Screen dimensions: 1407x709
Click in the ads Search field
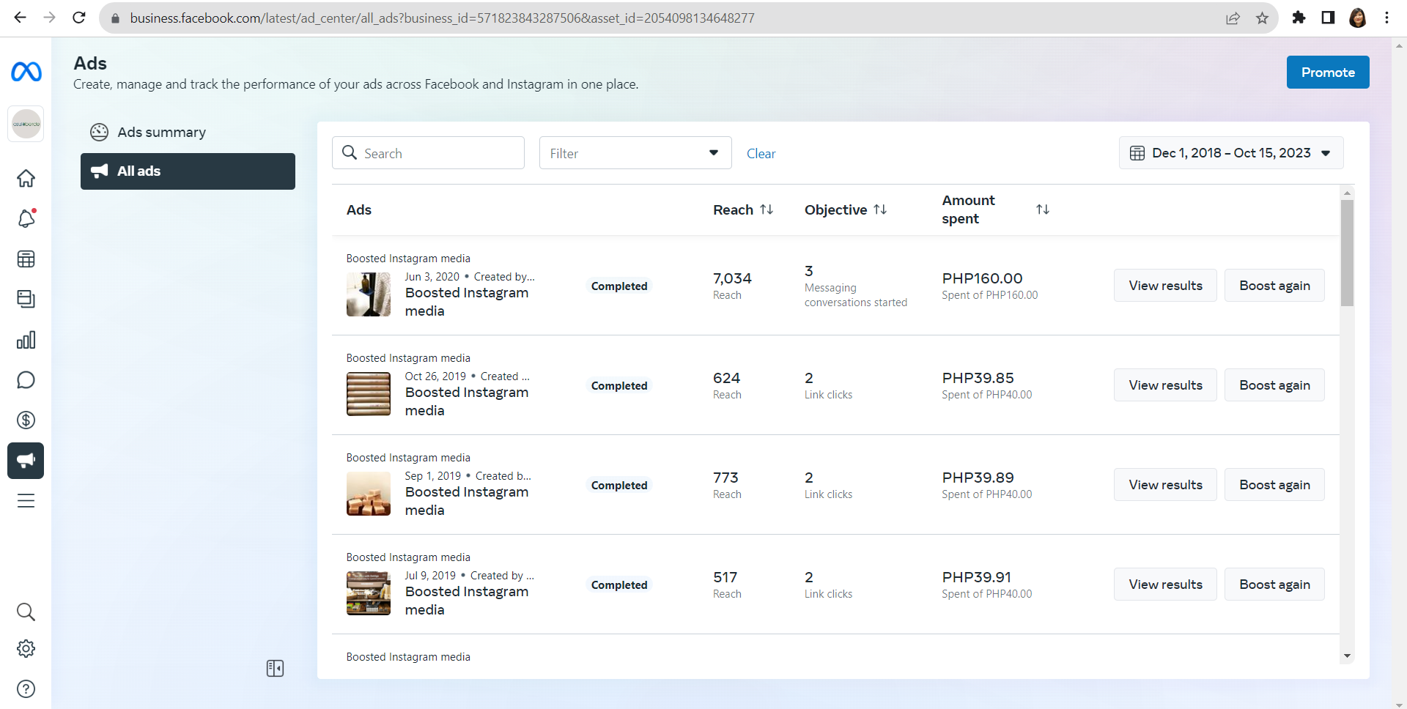(428, 153)
